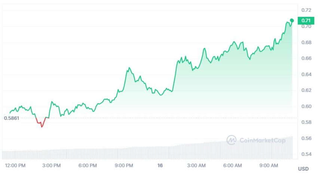Click the USD currency label

(303, 169)
